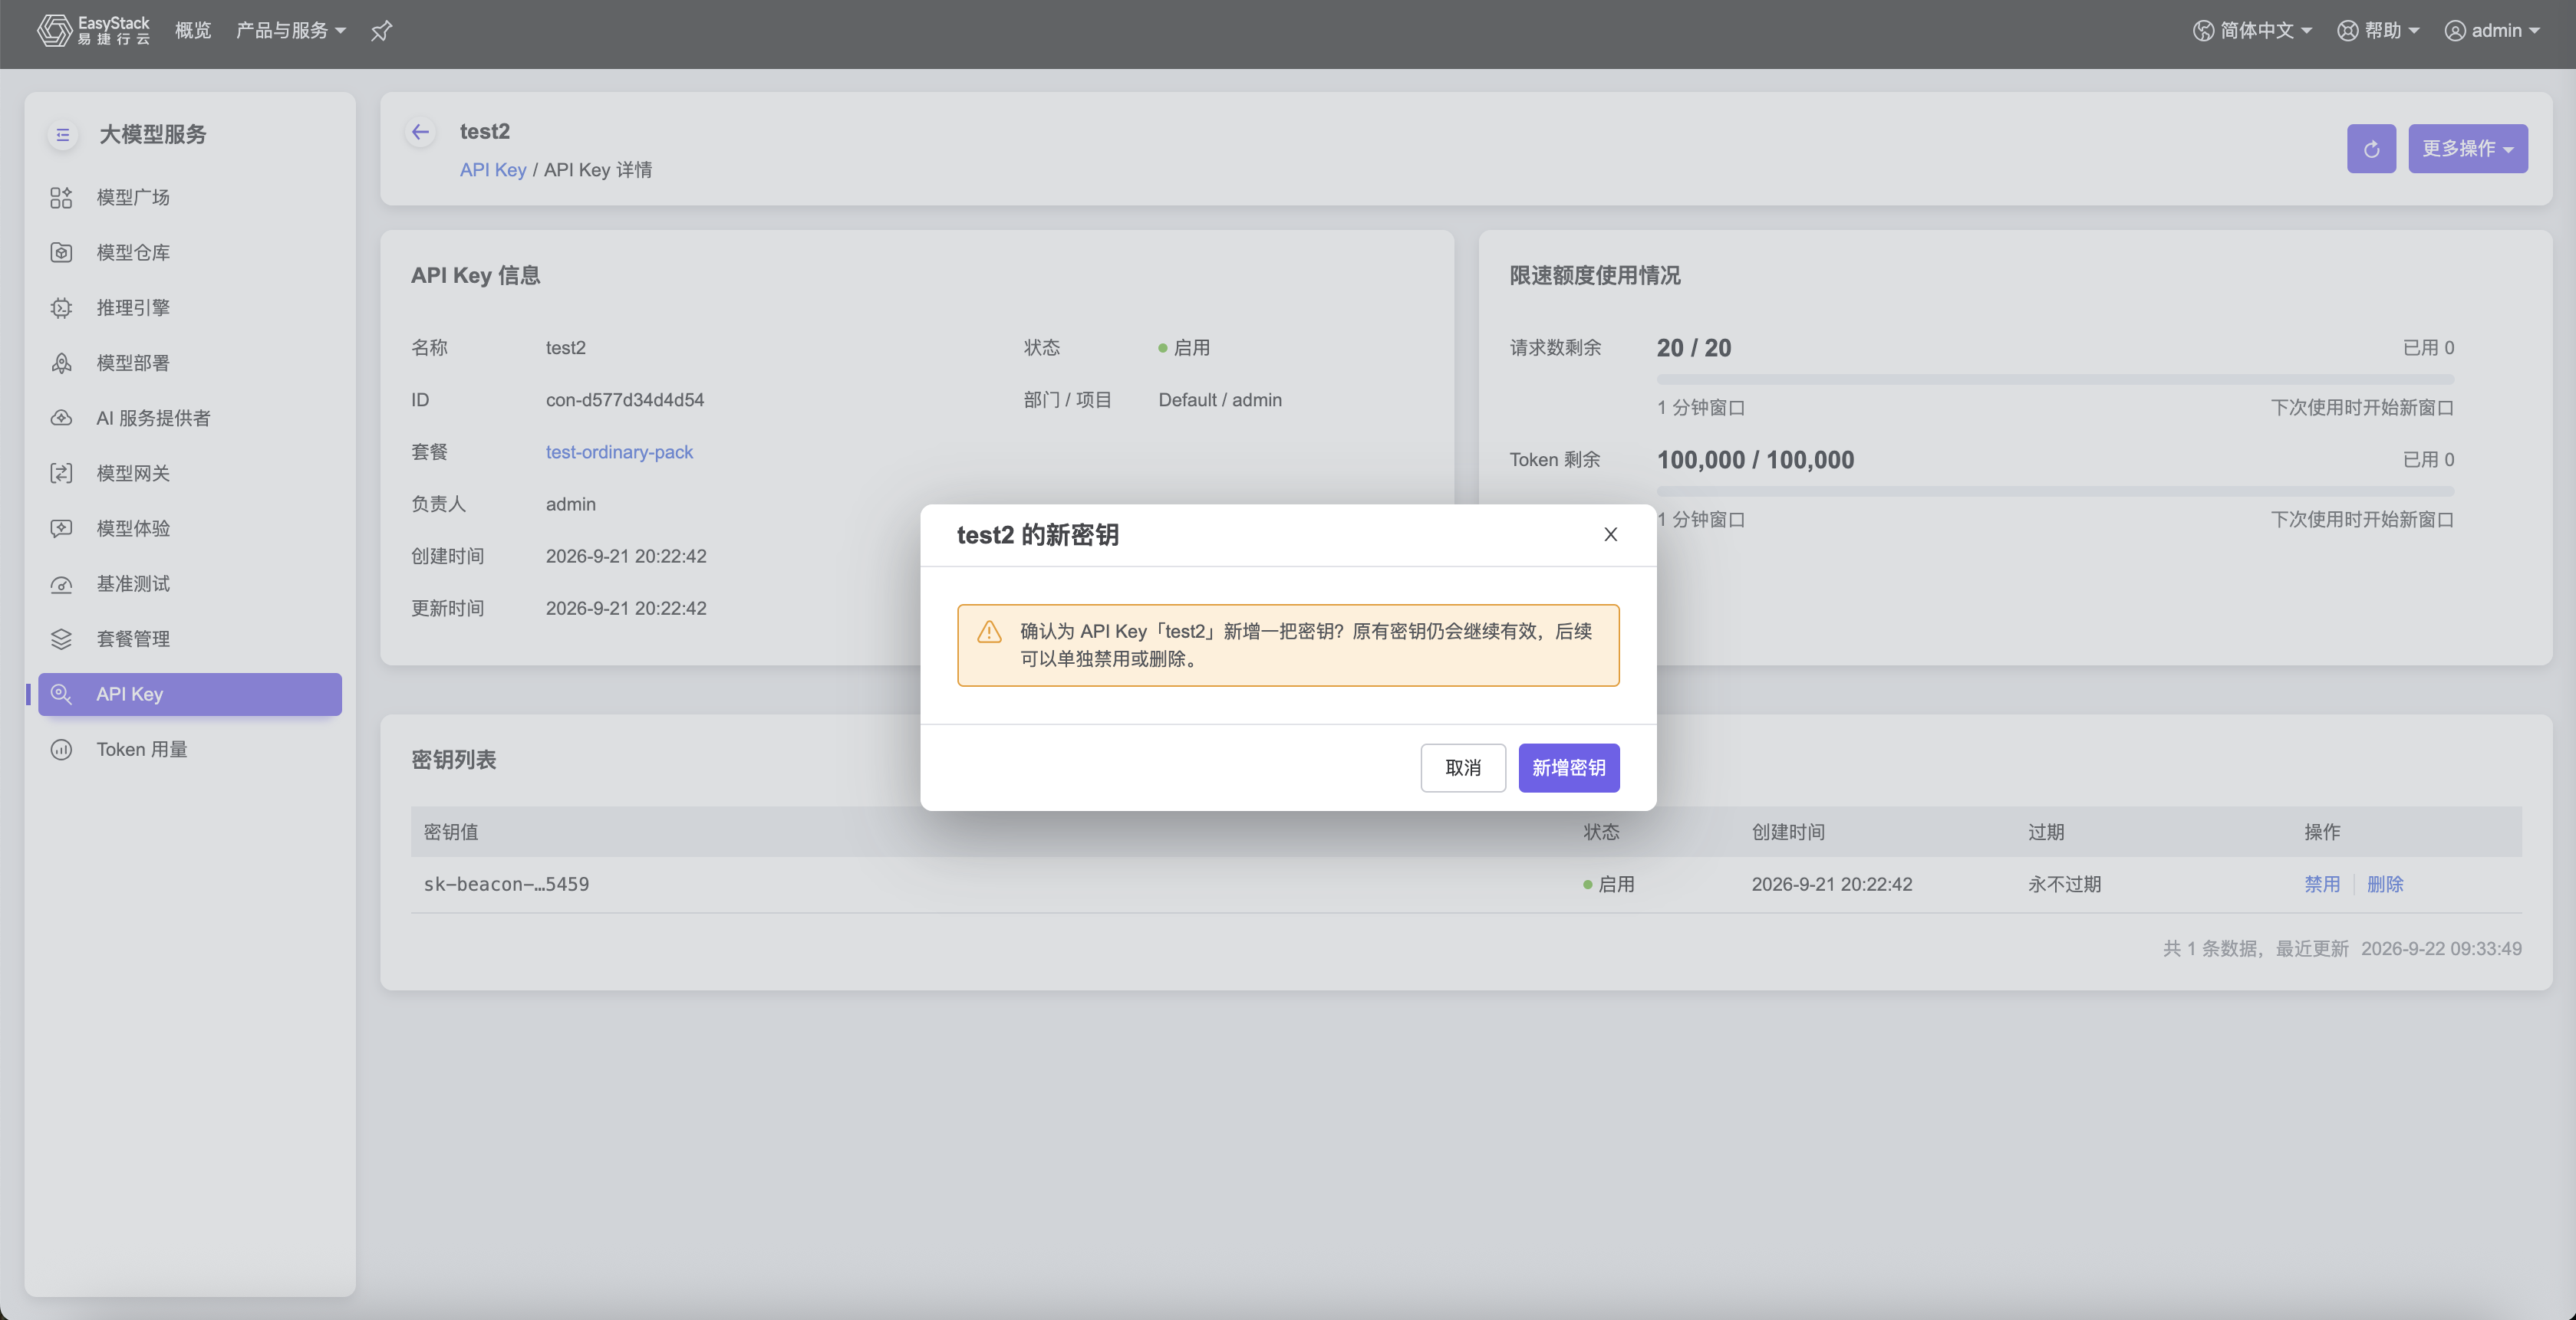Viewport: 2576px width, 1320px height.
Task: Click the ID value con-d577d34d4d54
Action: [x=625, y=399]
